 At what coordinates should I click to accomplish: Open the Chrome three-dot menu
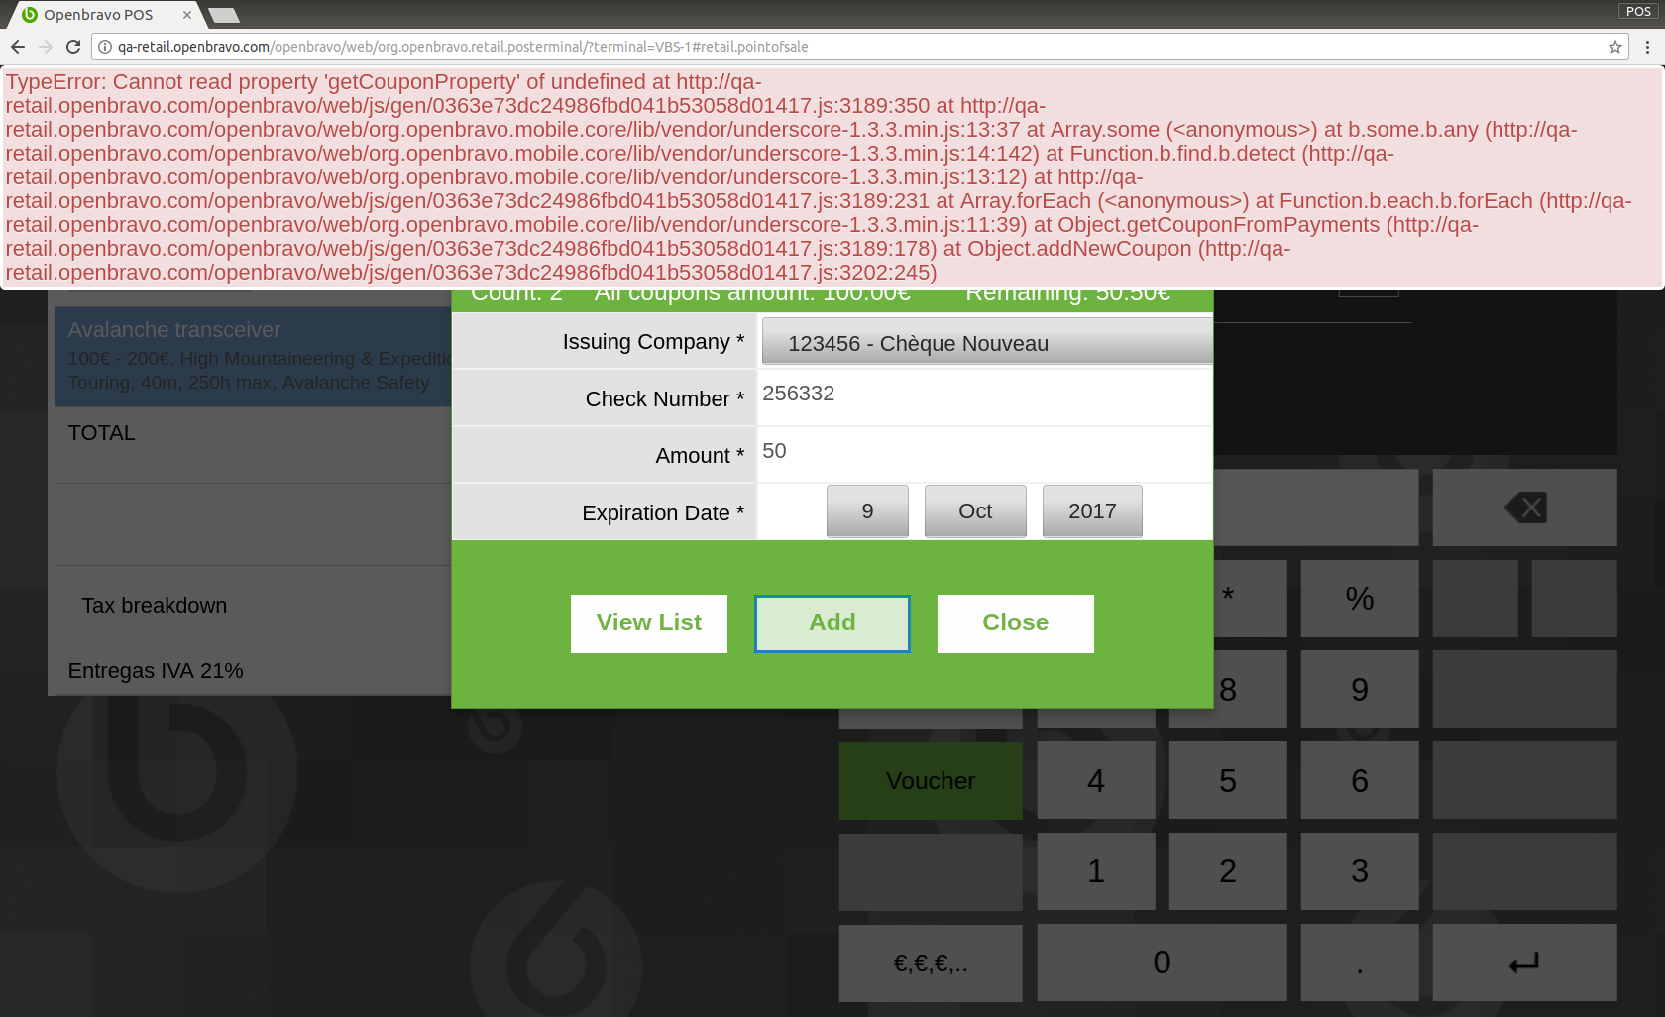click(x=1647, y=47)
